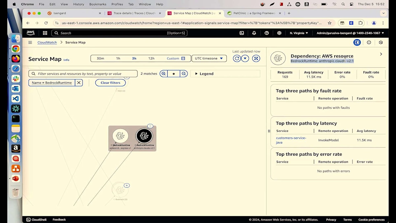The image size is (396, 223).
Task: Open the History menu
Action: tap(79, 4)
